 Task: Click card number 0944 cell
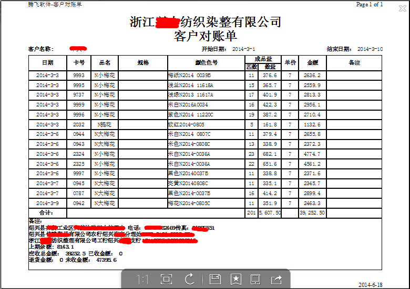79,134
